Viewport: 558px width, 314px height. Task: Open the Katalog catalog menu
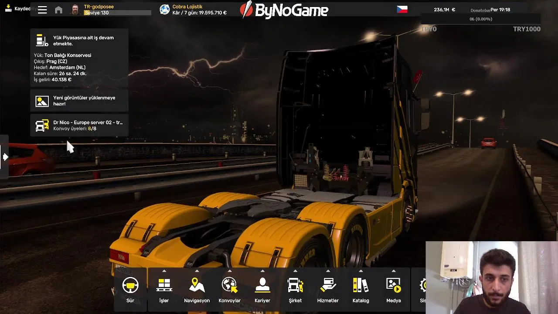(x=361, y=290)
